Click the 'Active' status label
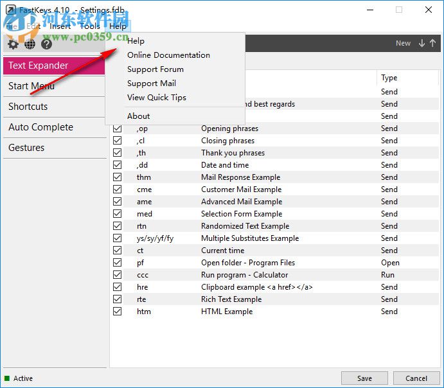The width and height of the screenshot is (444, 388). pyautogui.click(x=23, y=378)
